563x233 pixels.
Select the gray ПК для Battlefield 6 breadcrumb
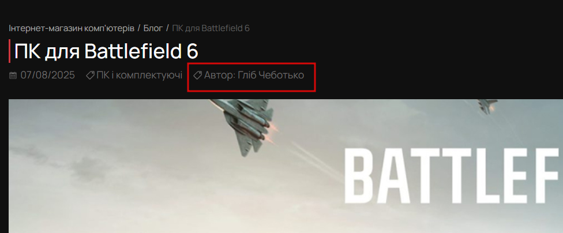pos(211,28)
